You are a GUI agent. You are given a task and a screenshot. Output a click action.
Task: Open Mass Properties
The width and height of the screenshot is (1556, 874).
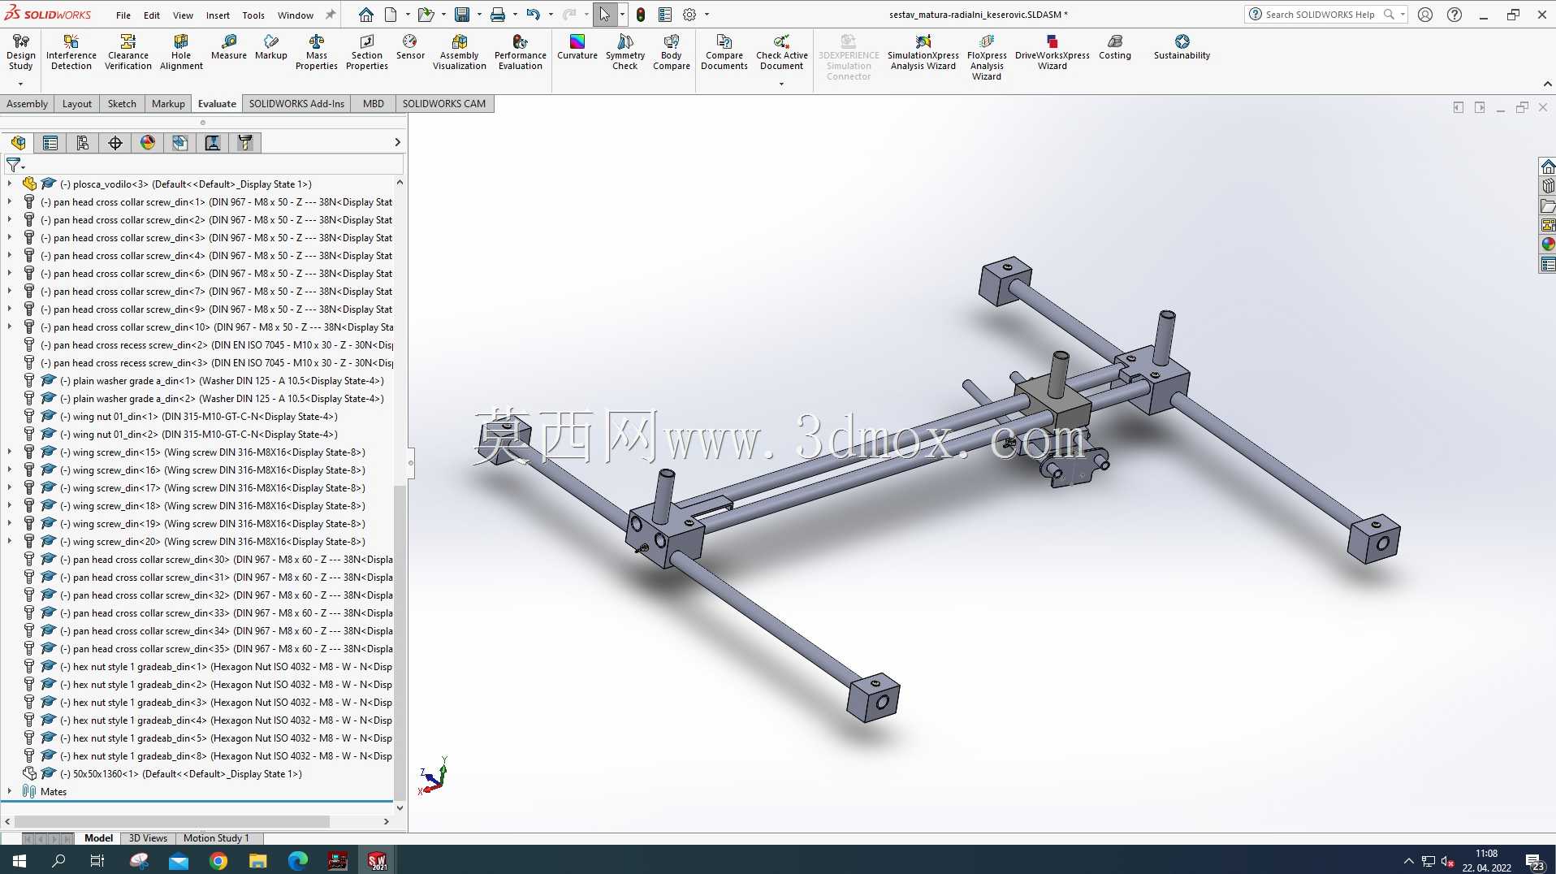coord(317,53)
